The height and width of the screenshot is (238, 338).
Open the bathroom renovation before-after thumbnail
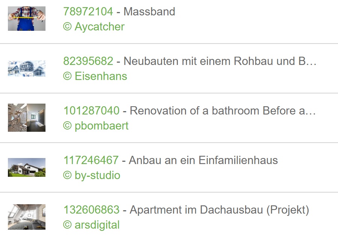(27, 118)
